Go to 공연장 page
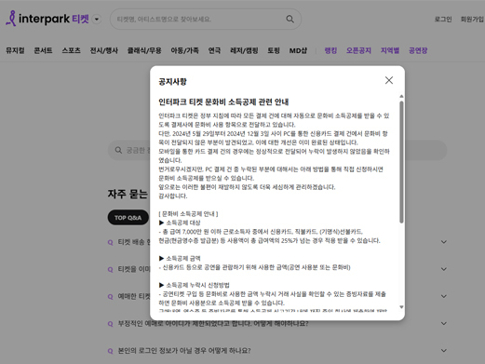The height and width of the screenshot is (364, 485). [418, 50]
